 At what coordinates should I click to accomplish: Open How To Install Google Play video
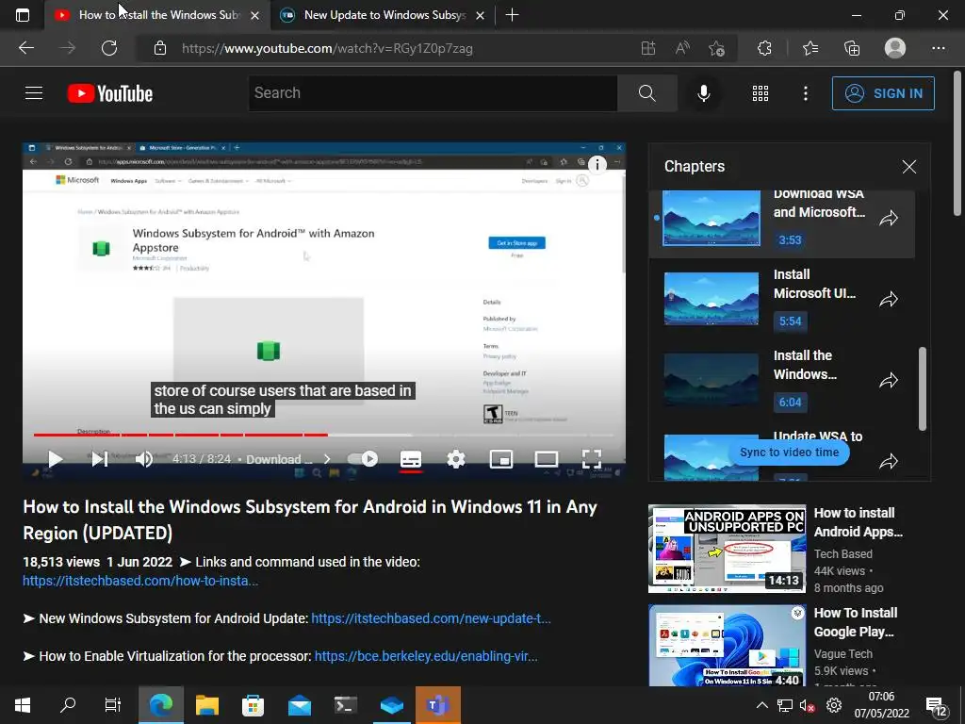tap(727, 646)
